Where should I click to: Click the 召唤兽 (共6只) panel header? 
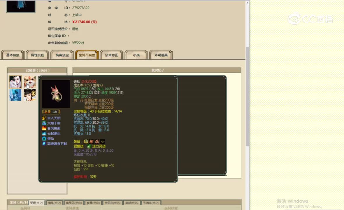[x=37, y=71]
